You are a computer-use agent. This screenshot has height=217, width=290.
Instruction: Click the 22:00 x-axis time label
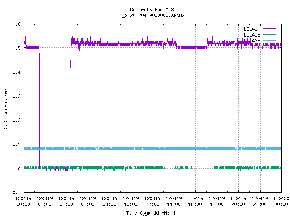tap(260, 204)
